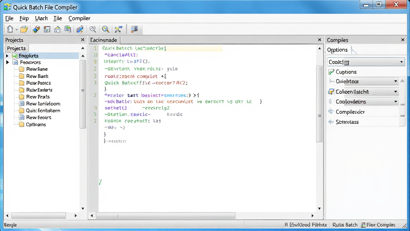The width and height of the screenshot is (410, 231).
Task: Click the file icon beside Rew Tonieloom
Action: [x=22, y=104]
